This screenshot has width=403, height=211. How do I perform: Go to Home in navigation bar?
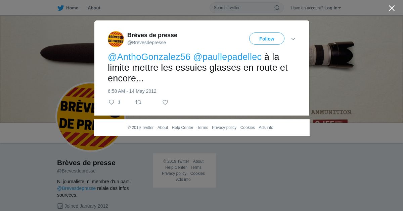point(72,8)
